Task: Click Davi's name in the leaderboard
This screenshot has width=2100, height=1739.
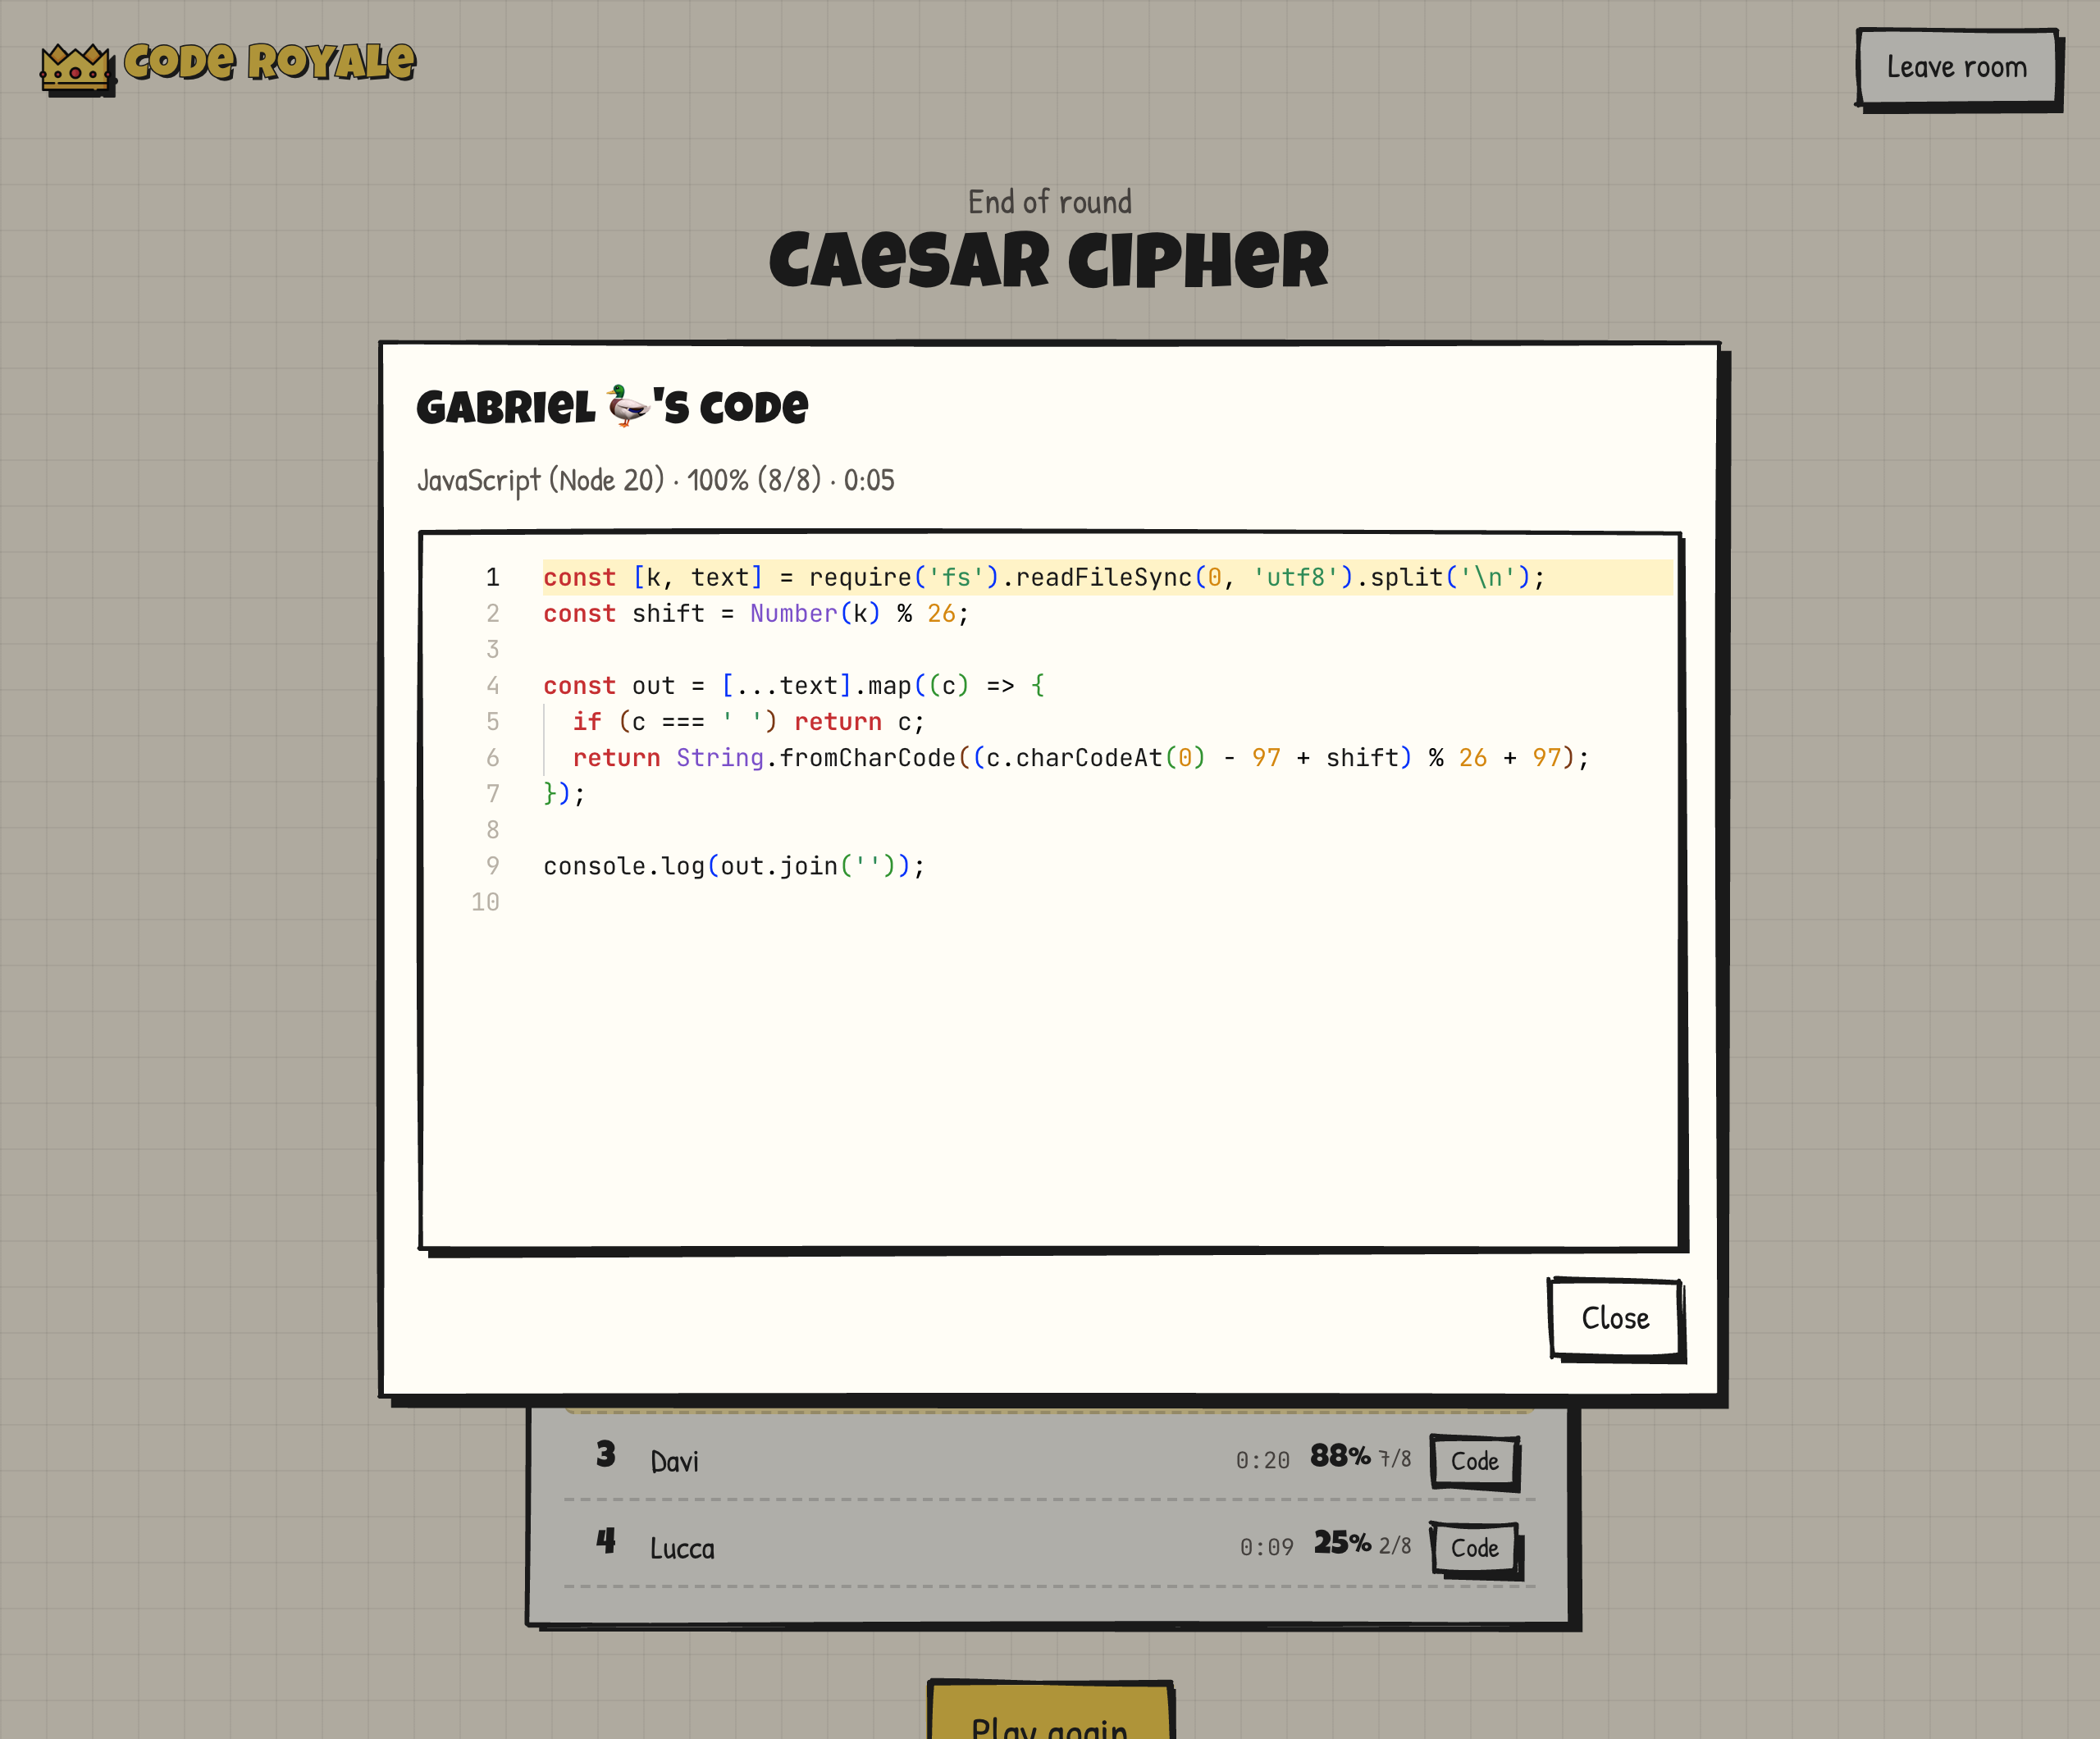Action: [x=675, y=1462]
